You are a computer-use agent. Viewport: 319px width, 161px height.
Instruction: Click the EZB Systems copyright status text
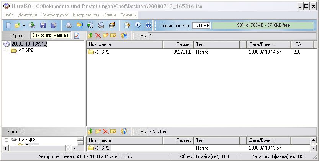click(85, 156)
